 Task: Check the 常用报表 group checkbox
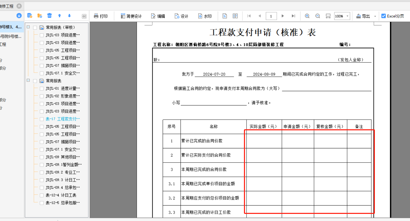pyautogui.click(x=35, y=81)
